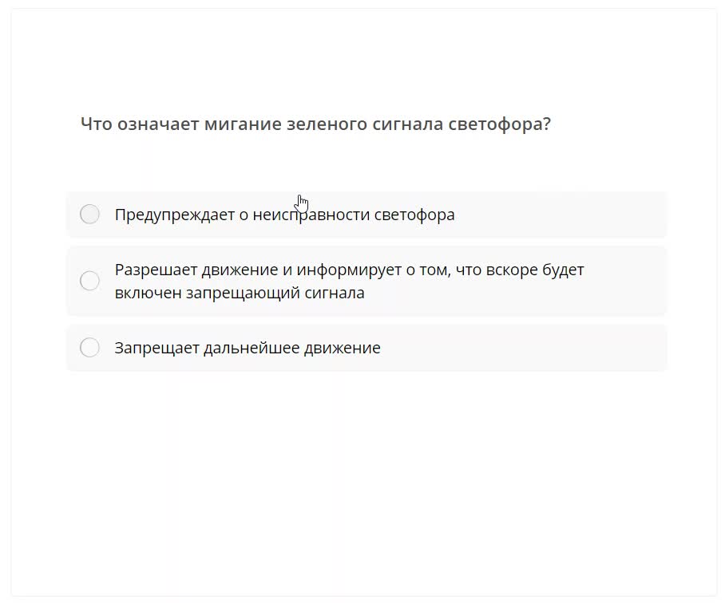
Task: Click the answer text 'Предупреждает о неисправности светофора'
Action: pos(284,215)
